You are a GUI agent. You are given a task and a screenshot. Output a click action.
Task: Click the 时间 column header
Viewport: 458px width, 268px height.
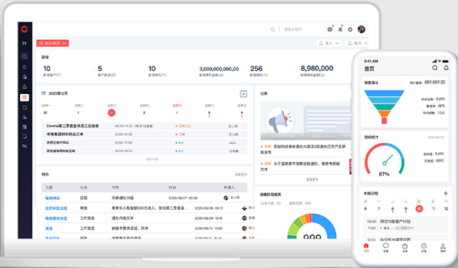click(172, 188)
